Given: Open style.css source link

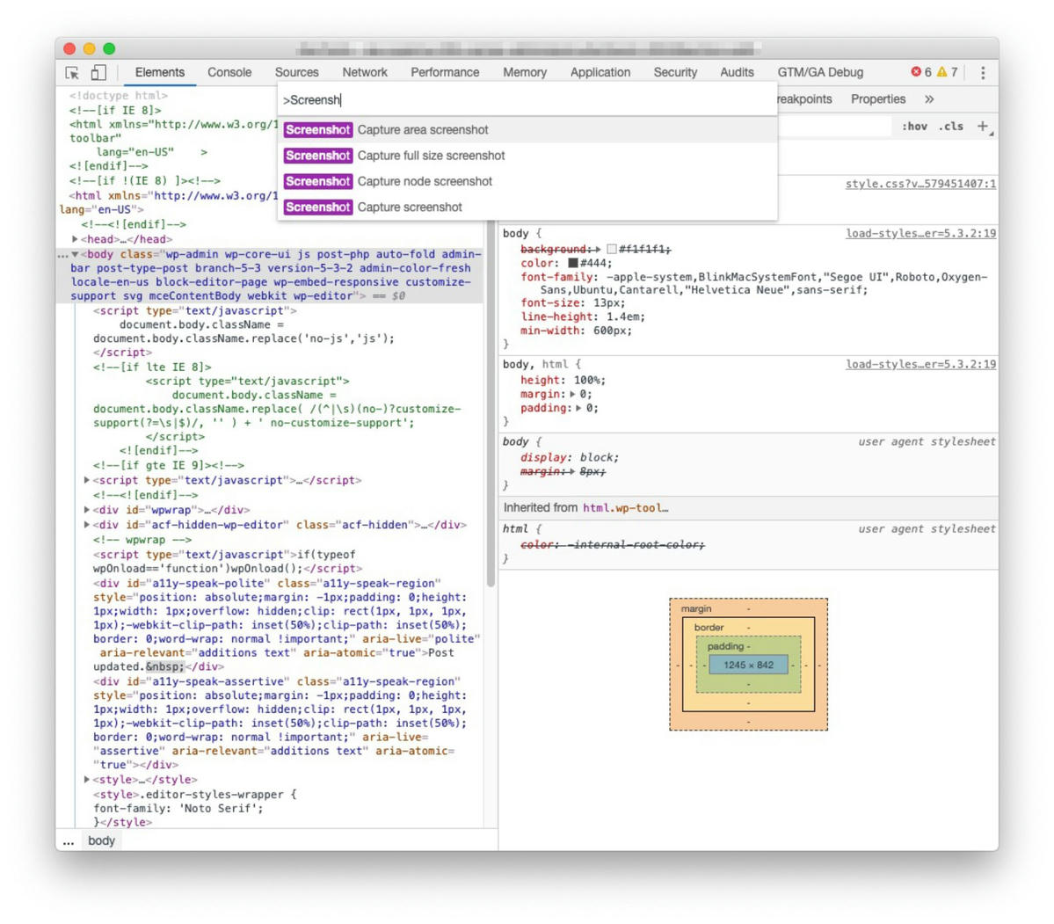Looking at the screenshot, I should pyautogui.click(x=920, y=184).
